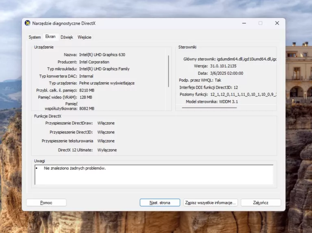Exit using the Zakończ button

click(x=260, y=203)
